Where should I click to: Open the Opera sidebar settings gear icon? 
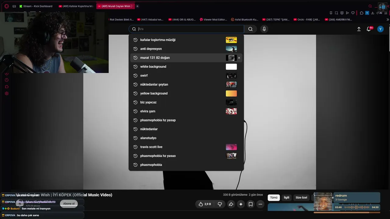pos(6,93)
